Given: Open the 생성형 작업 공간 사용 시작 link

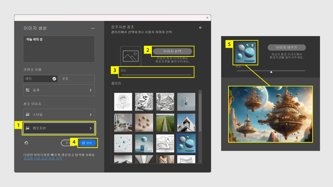Looking at the screenshot, I should coord(43,158).
